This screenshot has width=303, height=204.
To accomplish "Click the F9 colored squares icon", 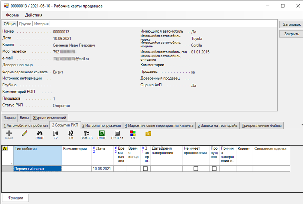I will point(133,133).
